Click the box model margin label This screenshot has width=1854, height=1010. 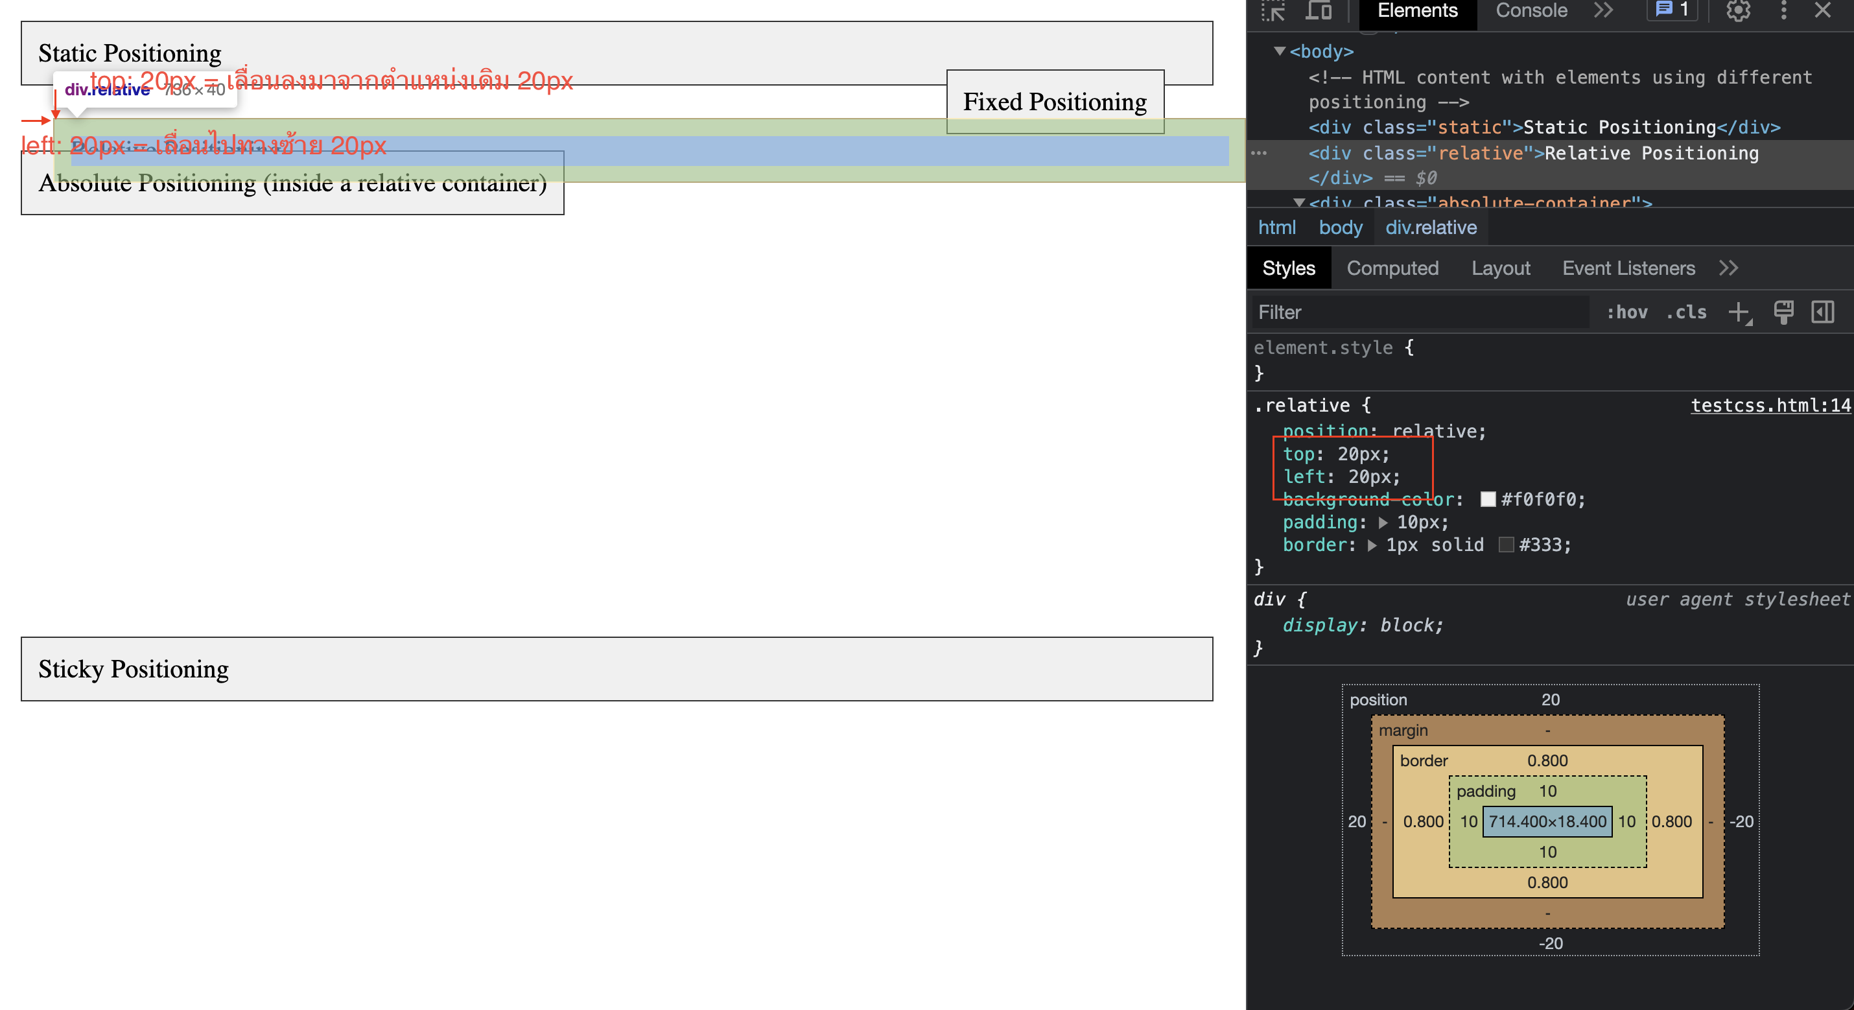pyautogui.click(x=1403, y=730)
